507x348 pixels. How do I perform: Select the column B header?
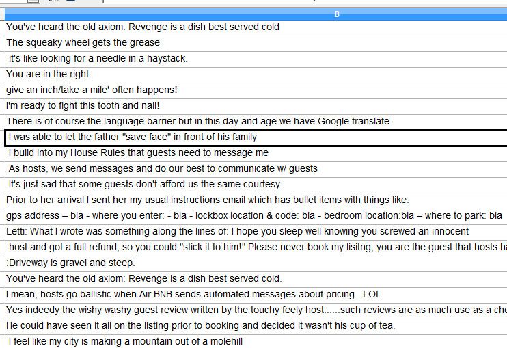pyautogui.click(x=336, y=14)
